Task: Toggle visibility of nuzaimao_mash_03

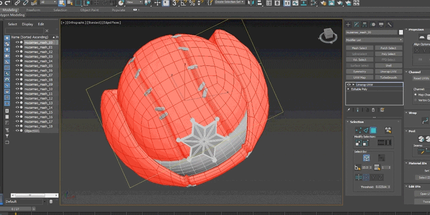Action: [x=17, y=56]
